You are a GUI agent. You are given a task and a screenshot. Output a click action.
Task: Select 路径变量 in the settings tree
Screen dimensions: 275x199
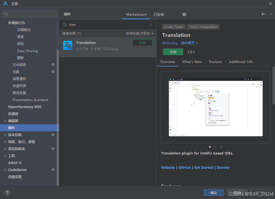tap(19, 93)
